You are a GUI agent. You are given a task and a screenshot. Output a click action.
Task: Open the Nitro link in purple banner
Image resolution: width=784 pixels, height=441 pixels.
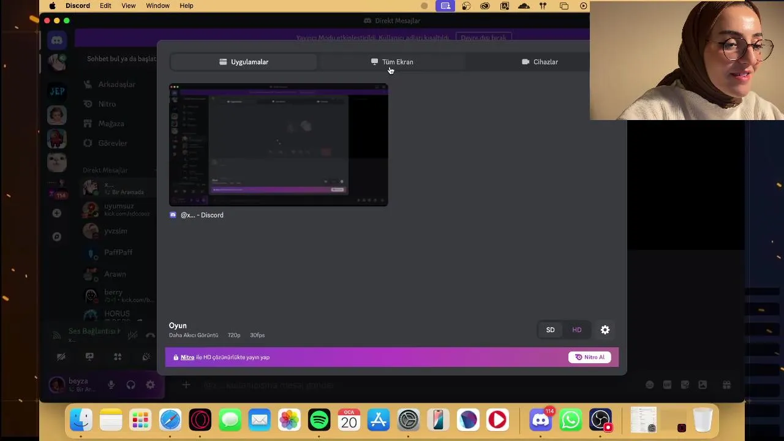(x=187, y=357)
